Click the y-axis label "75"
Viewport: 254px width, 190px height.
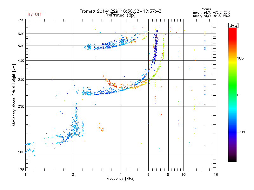22,170
